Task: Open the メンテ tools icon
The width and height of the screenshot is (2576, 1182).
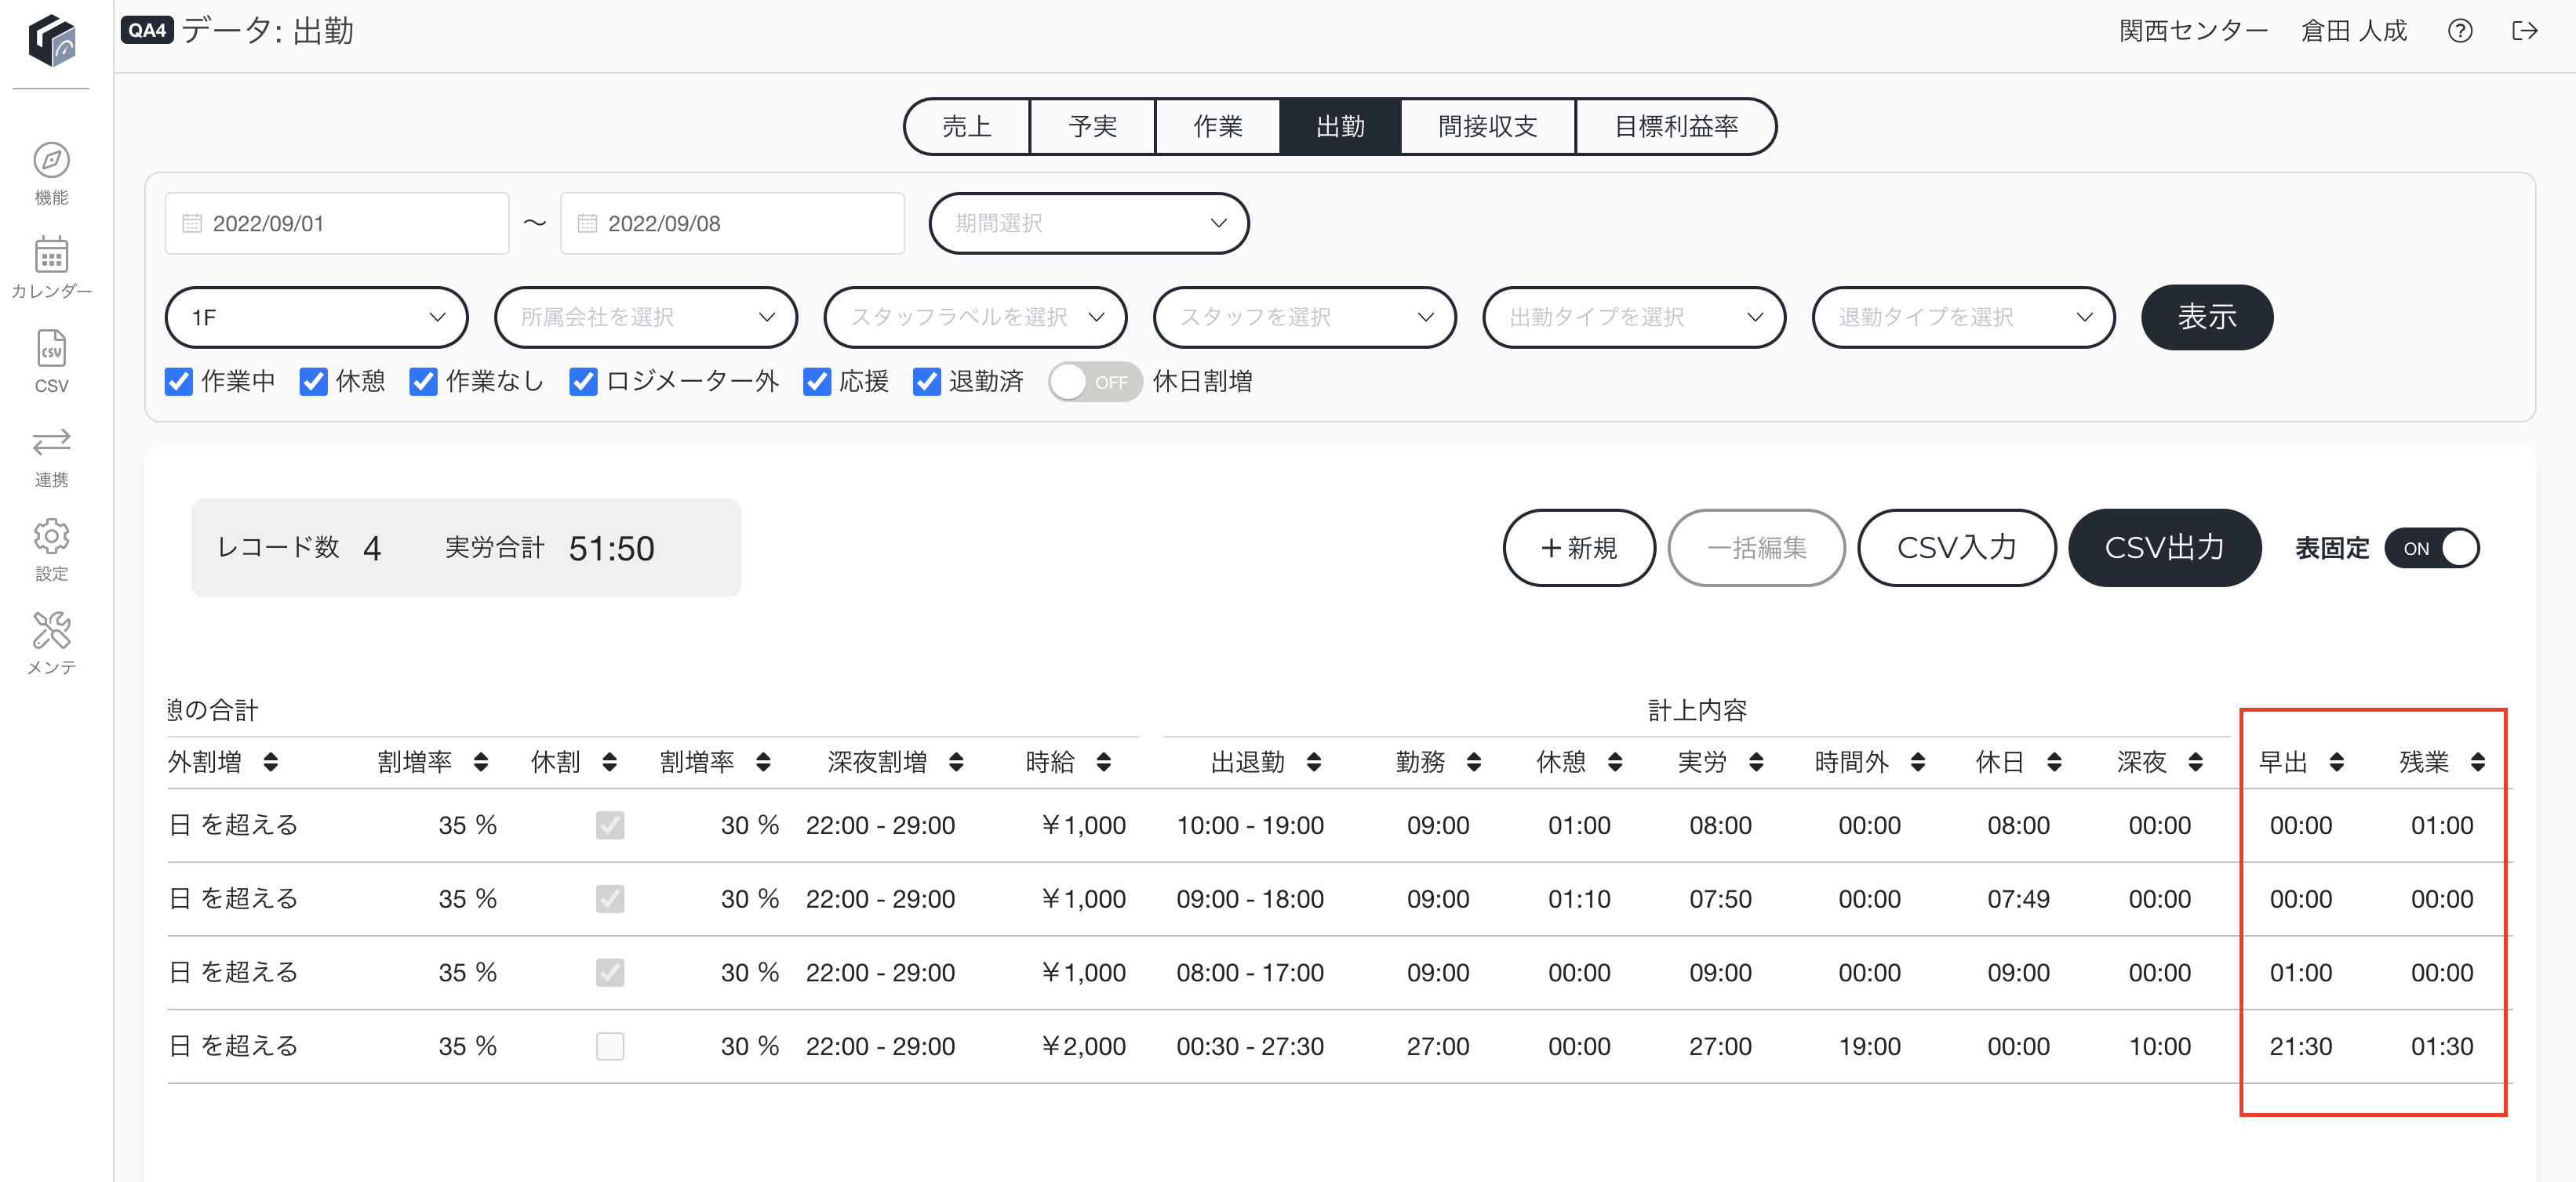Action: point(51,630)
